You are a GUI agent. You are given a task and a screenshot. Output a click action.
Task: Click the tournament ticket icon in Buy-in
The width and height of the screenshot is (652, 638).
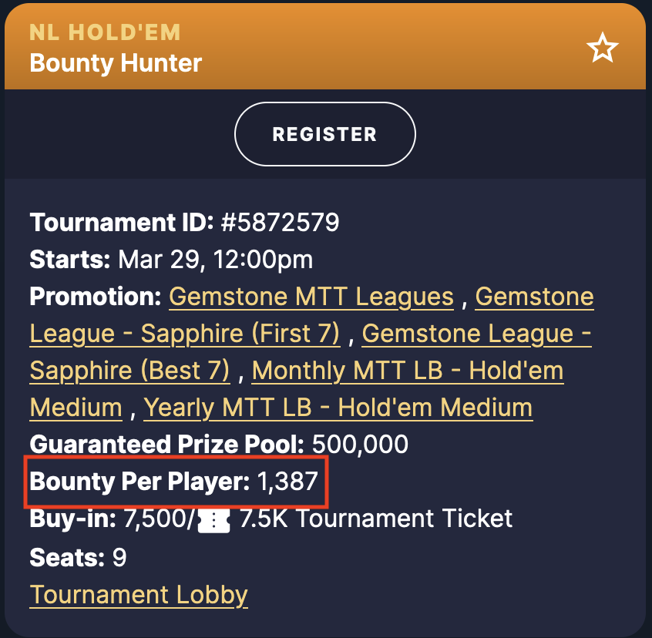coord(213,521)
